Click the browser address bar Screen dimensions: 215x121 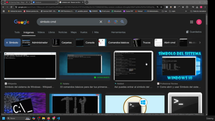[86, 7]
